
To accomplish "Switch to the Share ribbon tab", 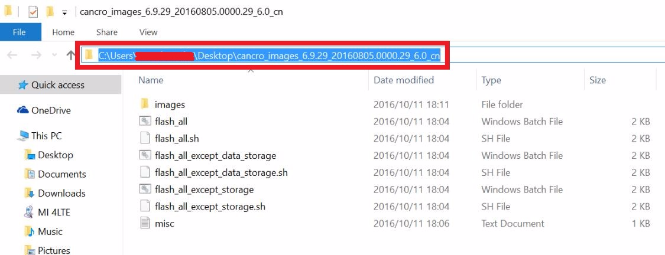I will [107, 32].
